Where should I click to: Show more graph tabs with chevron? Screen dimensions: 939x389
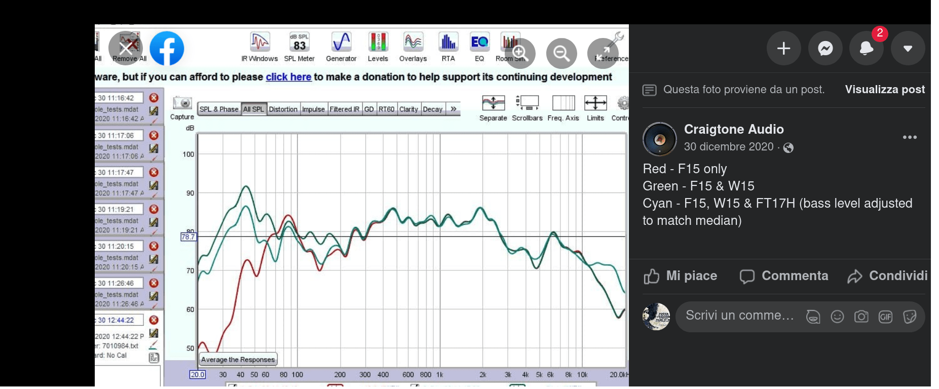[454, 109]
